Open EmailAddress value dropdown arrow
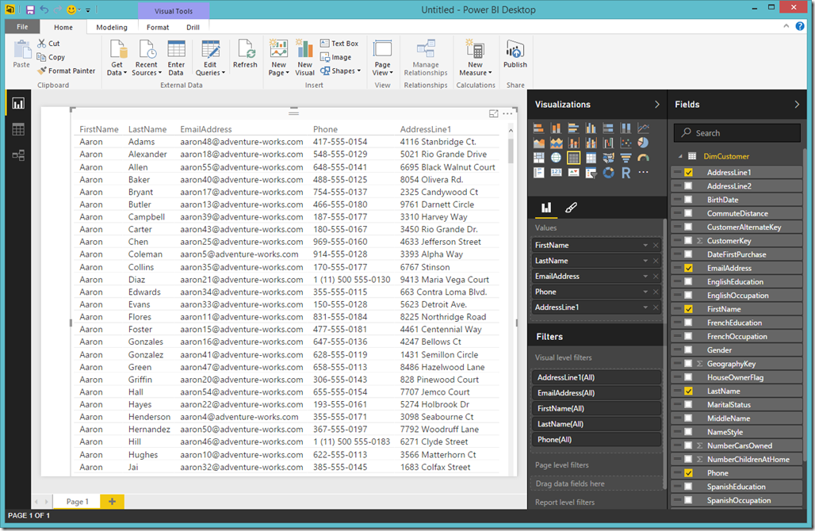The image size is (815, 531). click(645, 277)
